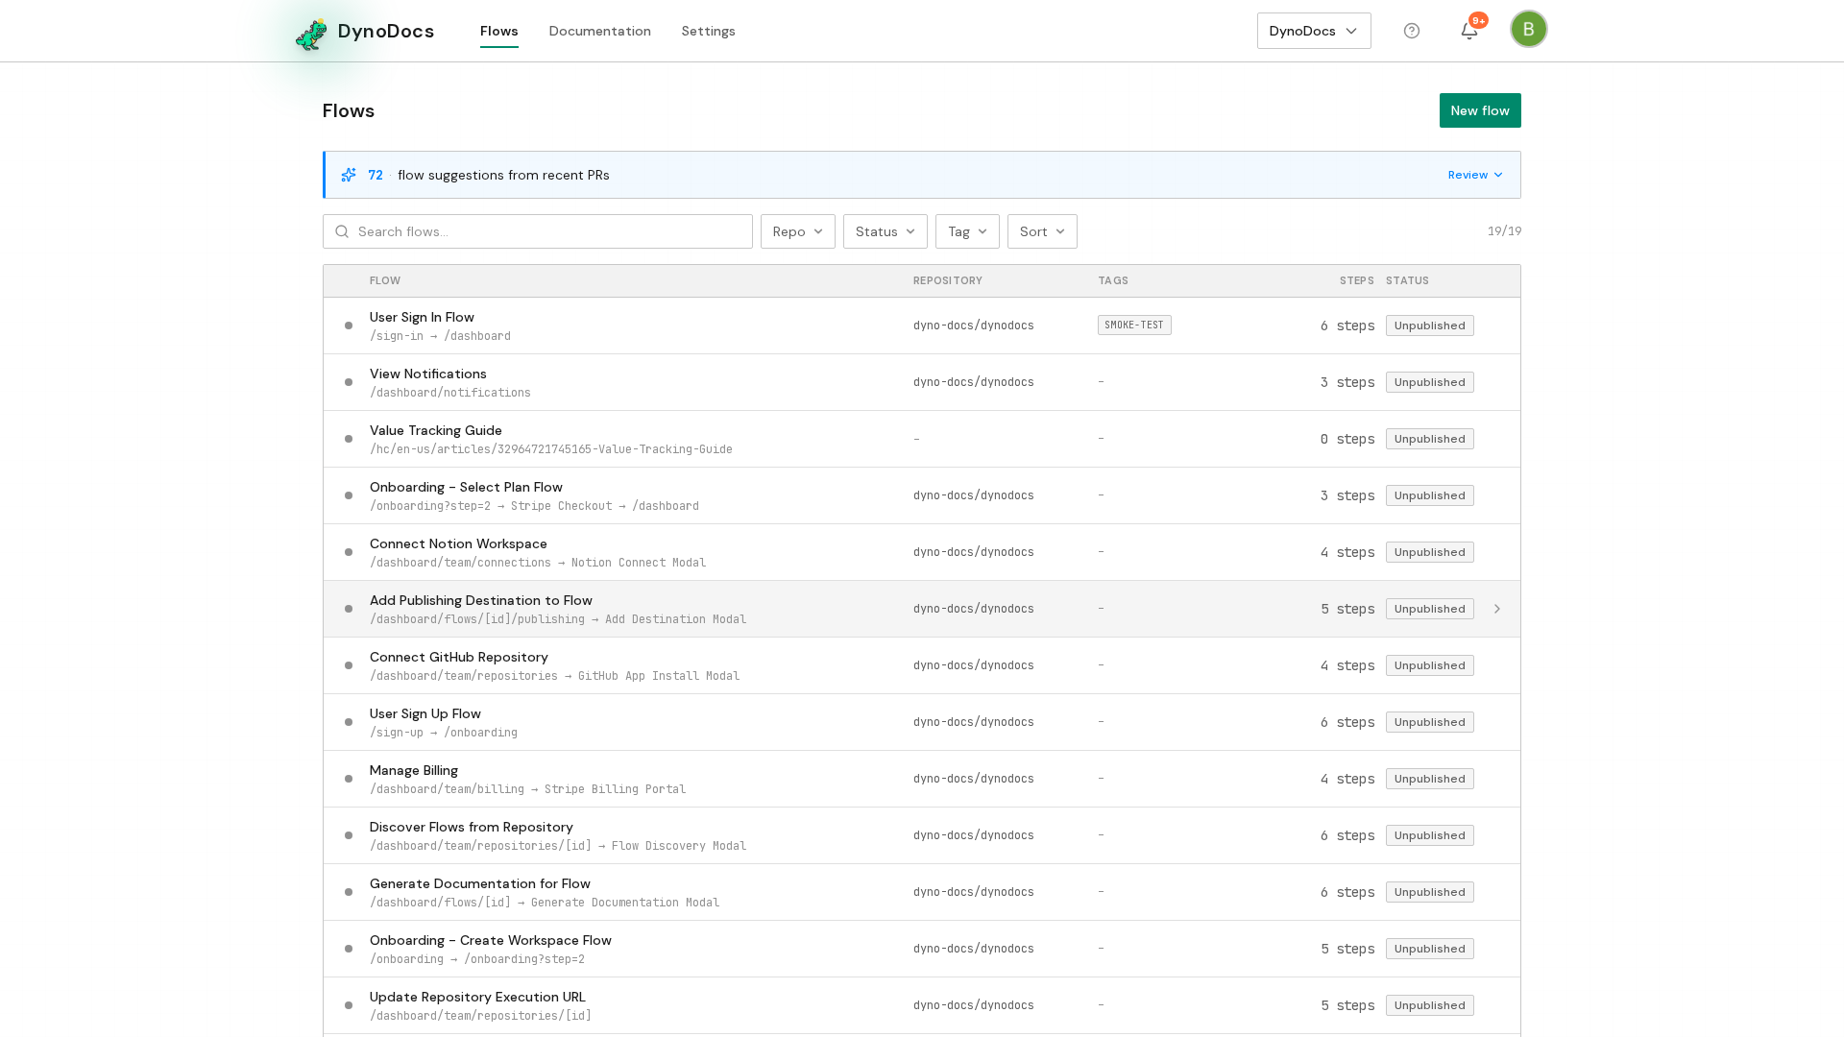
Task: Click the New flow button
Action: pos(1480,110)
